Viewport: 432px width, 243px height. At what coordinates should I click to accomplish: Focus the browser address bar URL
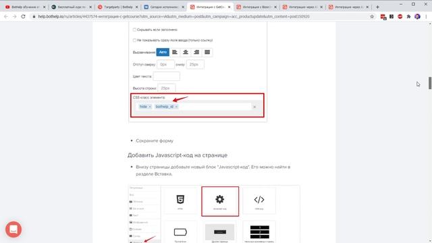pyautogui.click(x=173, y=16)
